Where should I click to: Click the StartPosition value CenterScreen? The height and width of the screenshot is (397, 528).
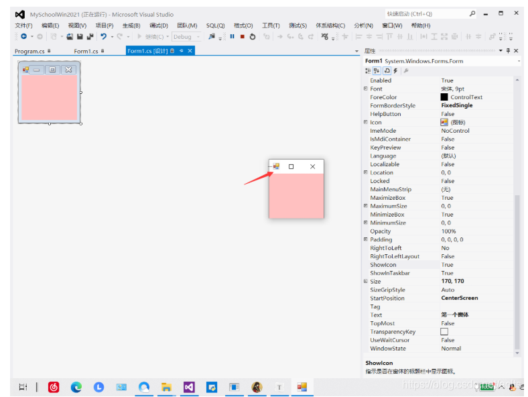coord(459,298)
